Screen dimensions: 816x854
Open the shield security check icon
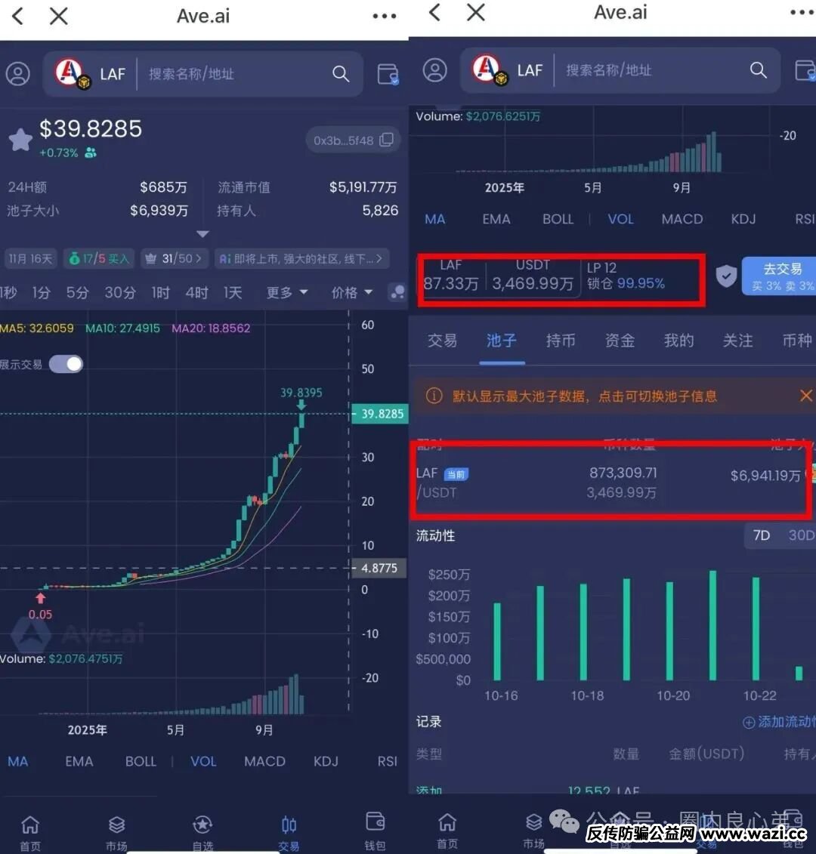click(x=725, y=276)
